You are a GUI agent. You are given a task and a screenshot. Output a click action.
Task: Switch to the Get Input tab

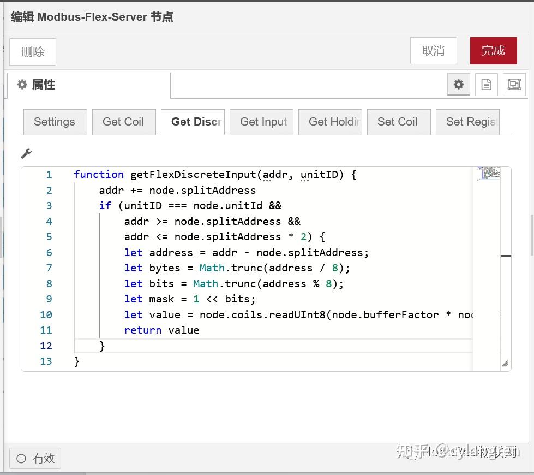pyautogui.click(x=262, y=122)
